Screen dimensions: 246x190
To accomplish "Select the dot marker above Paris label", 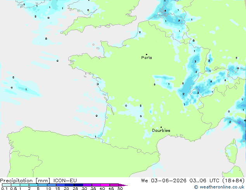I will coord(147,54).
